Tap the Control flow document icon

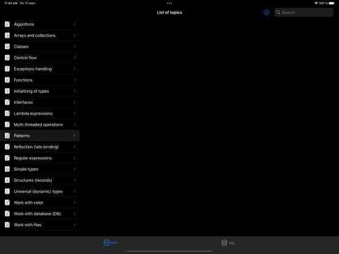click(x=7, y=58)
